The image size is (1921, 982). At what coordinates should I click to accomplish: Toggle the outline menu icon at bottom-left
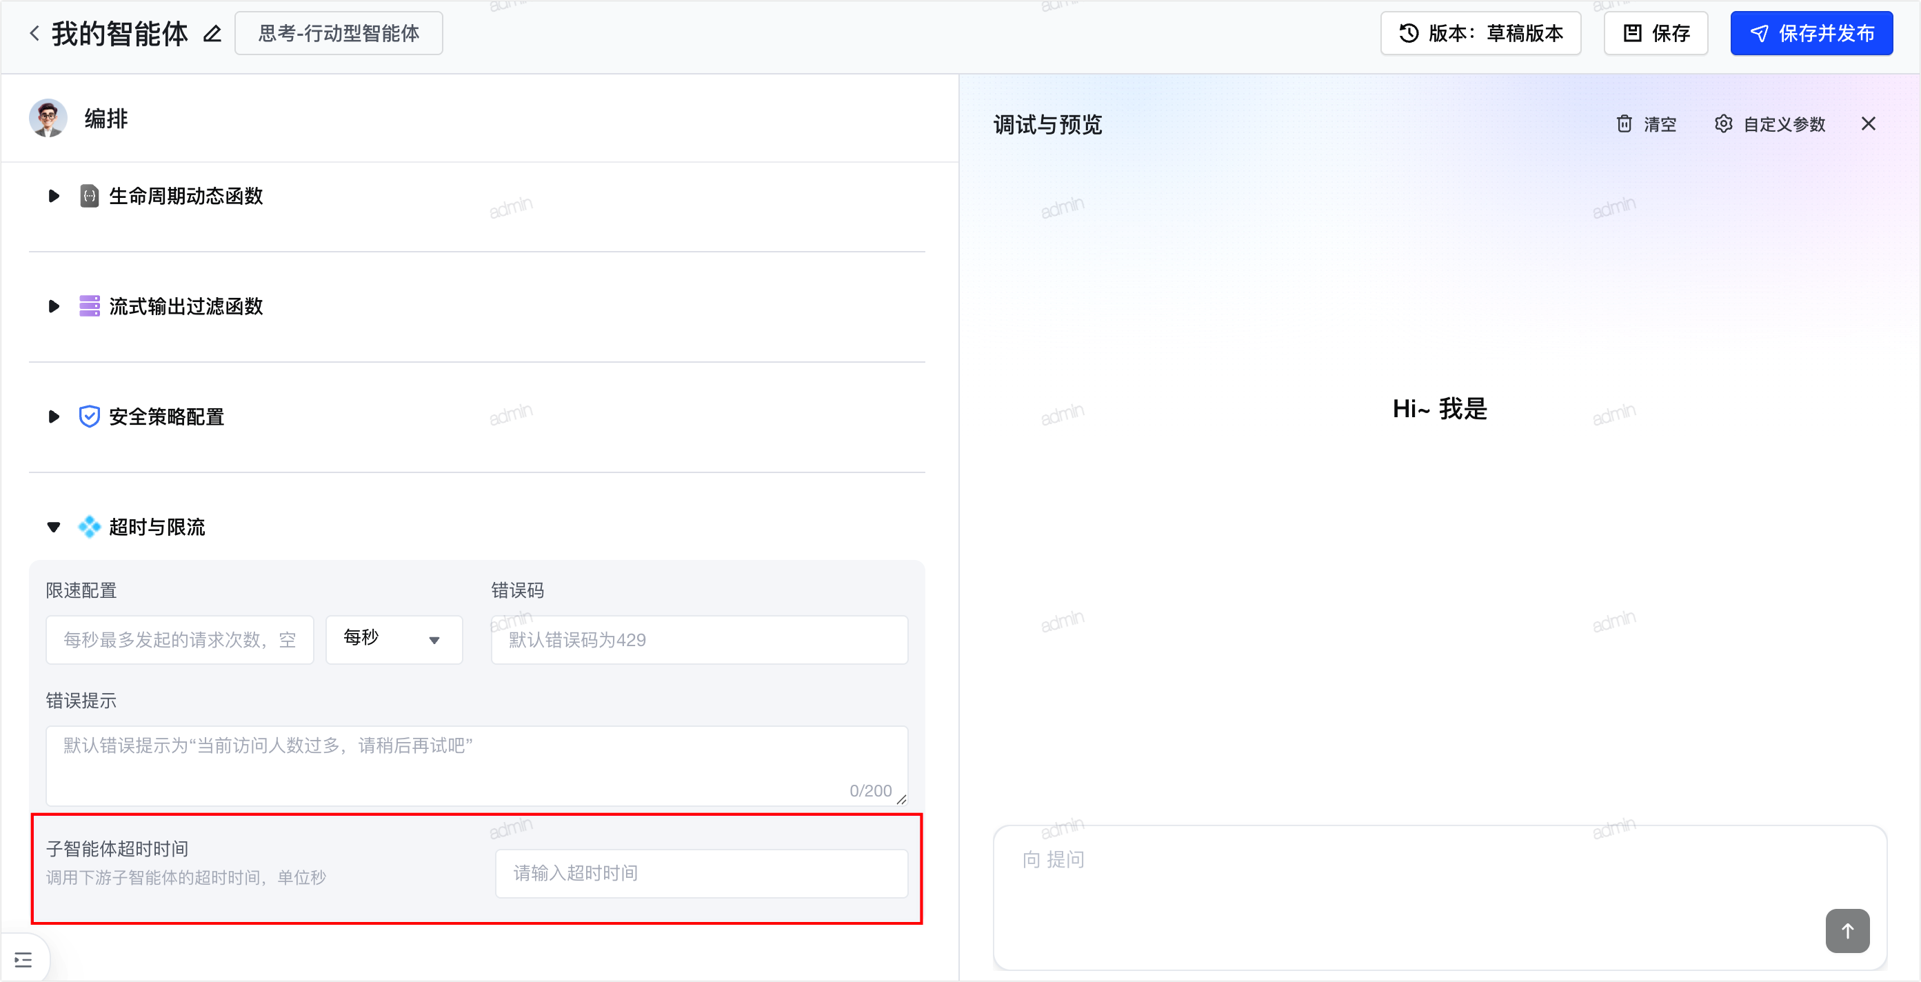(24, 959)
